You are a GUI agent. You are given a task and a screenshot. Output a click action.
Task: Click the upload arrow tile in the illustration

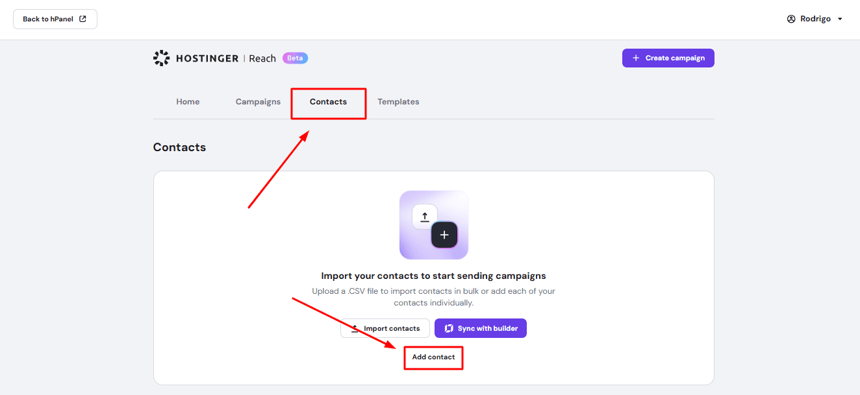(425, 217)
